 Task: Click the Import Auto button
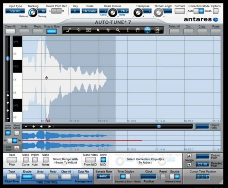click(35, 160)
